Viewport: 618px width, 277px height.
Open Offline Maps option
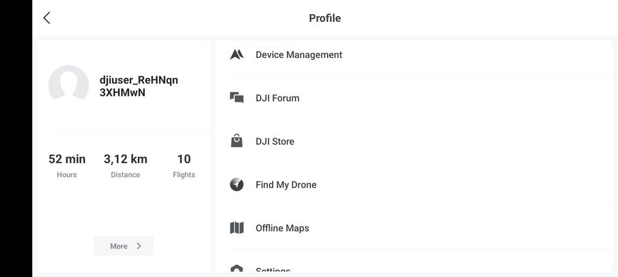coord(413,228)
